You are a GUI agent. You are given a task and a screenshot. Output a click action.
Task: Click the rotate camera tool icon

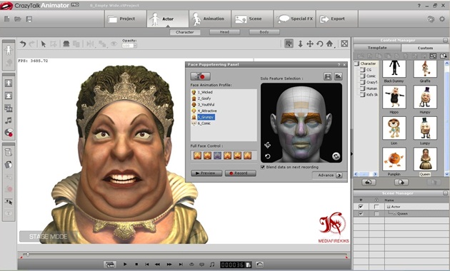320,44
